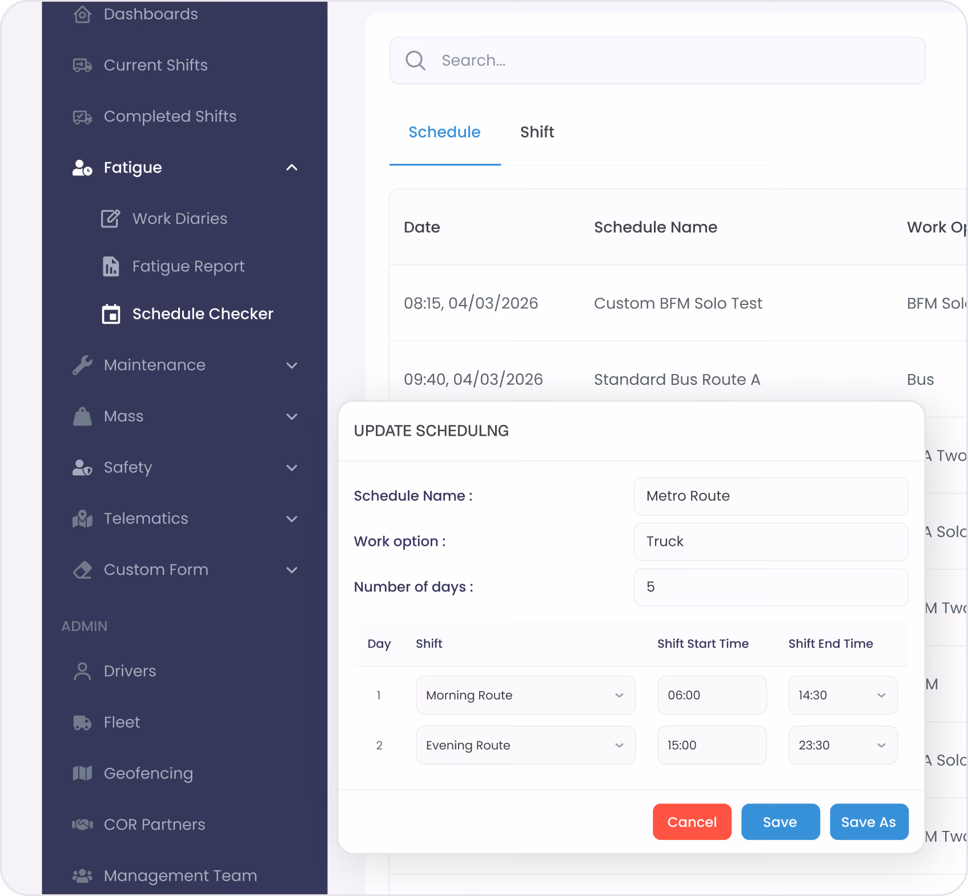Click the Number of days field
Image resolution: width=968 pixels, height=896 pixels.
[x=771, y=588]
